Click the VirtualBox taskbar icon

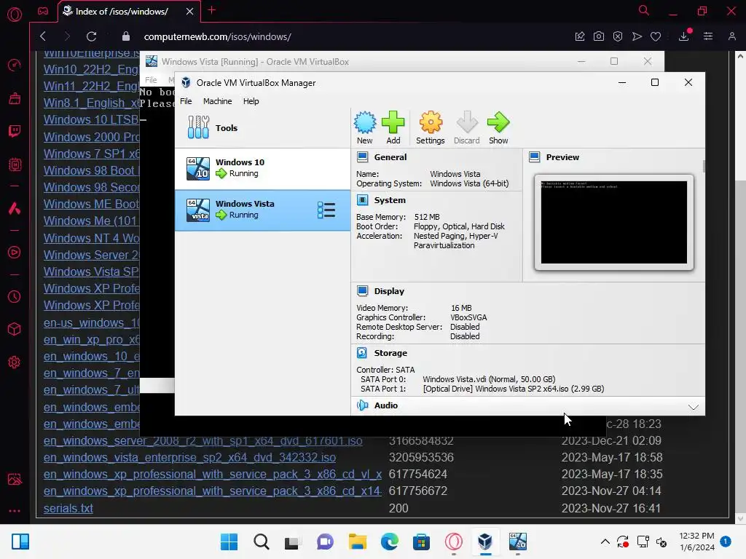click(x=484, y=542)
